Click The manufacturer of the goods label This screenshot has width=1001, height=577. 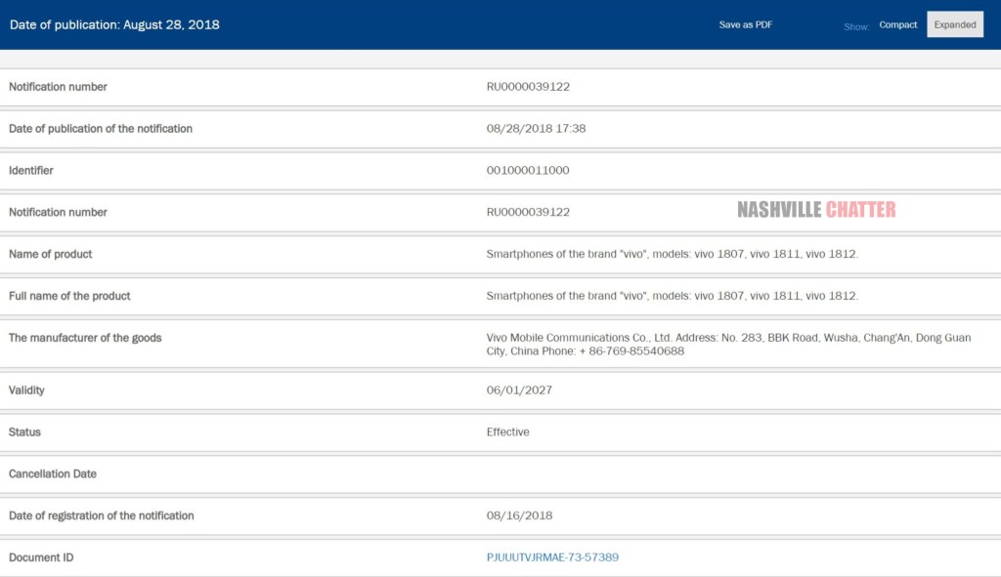click(85, 338)
